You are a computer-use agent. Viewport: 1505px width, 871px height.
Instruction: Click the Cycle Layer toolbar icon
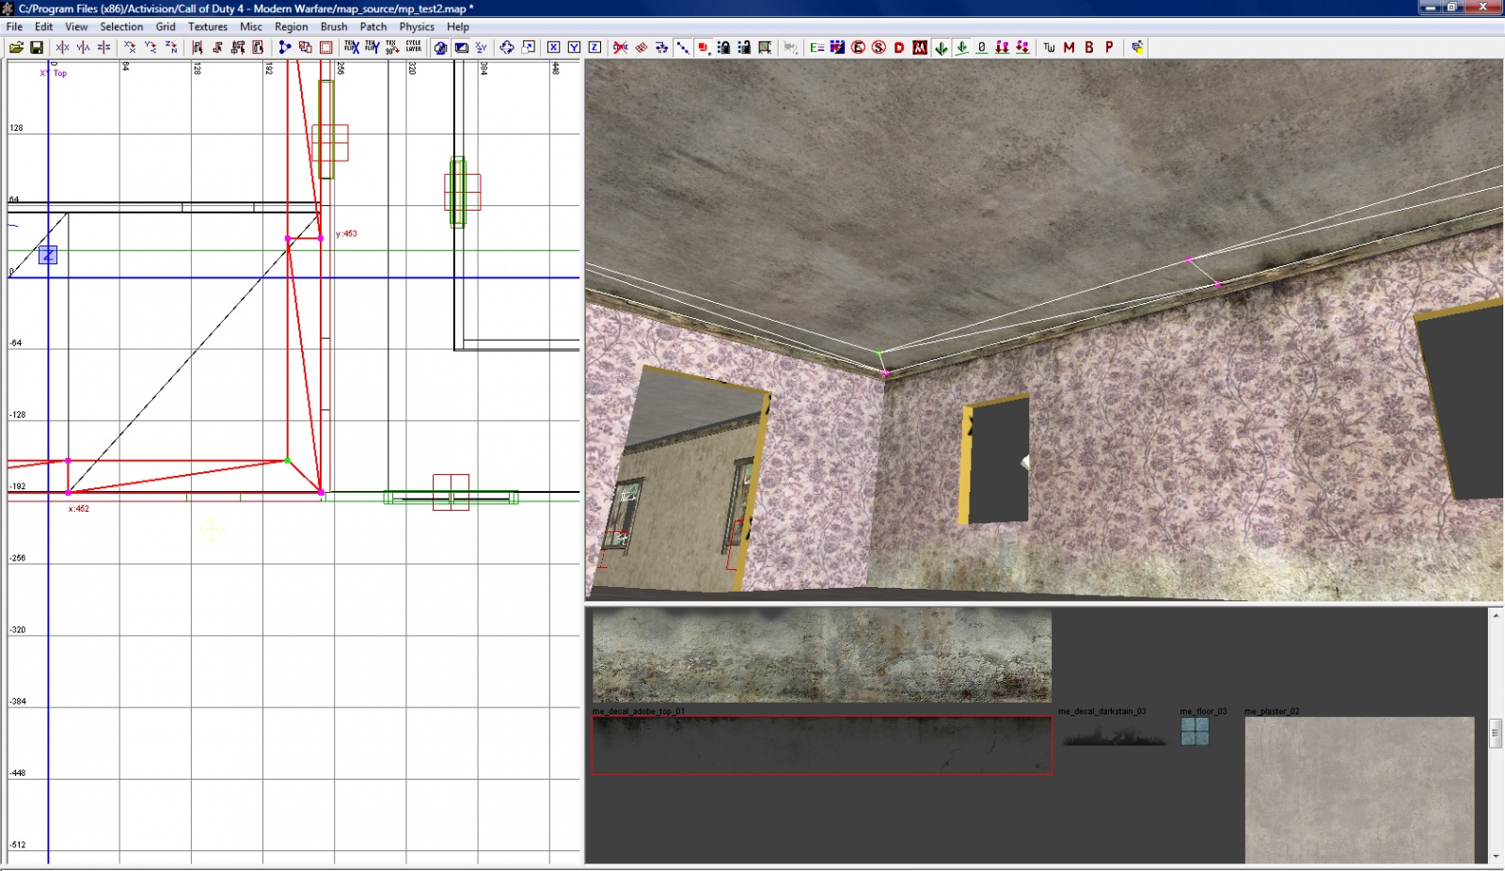tap(413, 47)
